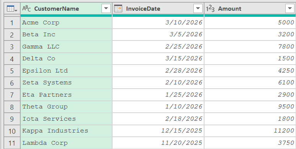
Task: Select row number 11
Action: coord(12,143)
